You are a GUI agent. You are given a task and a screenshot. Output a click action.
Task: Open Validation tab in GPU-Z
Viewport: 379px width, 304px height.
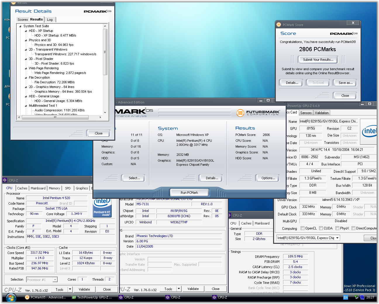point(322,113)
